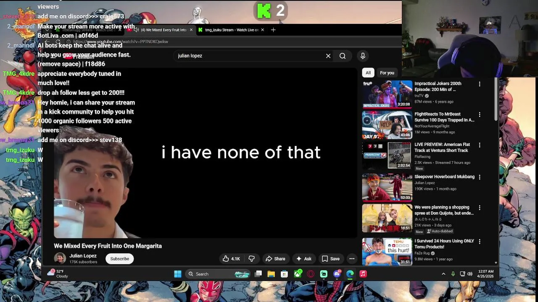
Task: Open the green streaming app taskbar icon
Action: (x=324, y=274)
